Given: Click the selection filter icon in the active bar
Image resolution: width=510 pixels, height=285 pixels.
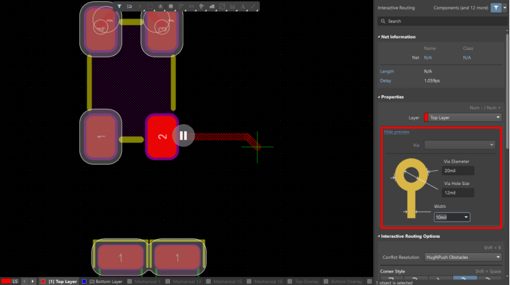Looking at the screenshot, I should tap(119, 6).
